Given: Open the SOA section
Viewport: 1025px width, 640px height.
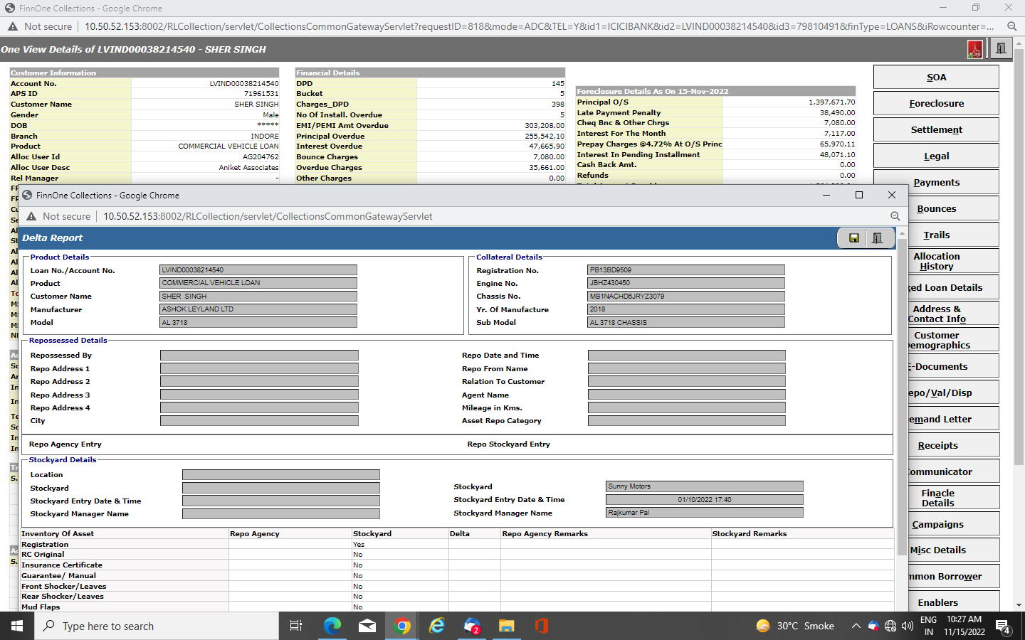Looking at the screenshot, I should (x=936, y=78).
